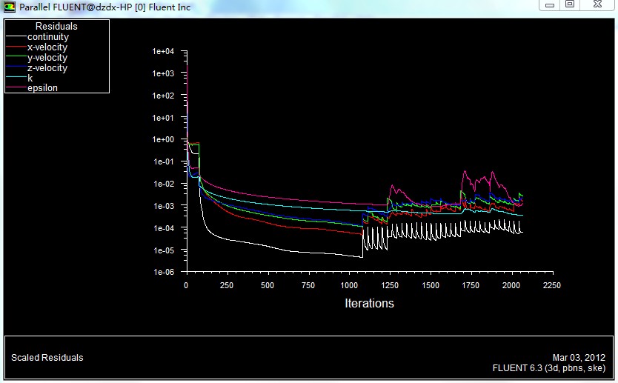Select the epsilon legend entry
The height and width of the screenshot is (383, 618).
42,88
